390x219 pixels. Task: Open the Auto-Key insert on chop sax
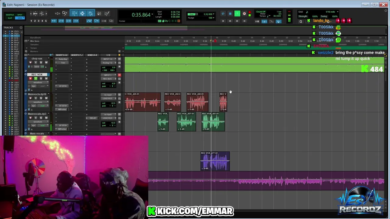(x=63, y=59)
